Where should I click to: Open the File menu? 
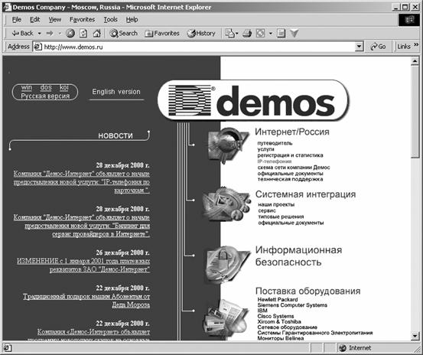pyautogui.click(x=17, y=20)
